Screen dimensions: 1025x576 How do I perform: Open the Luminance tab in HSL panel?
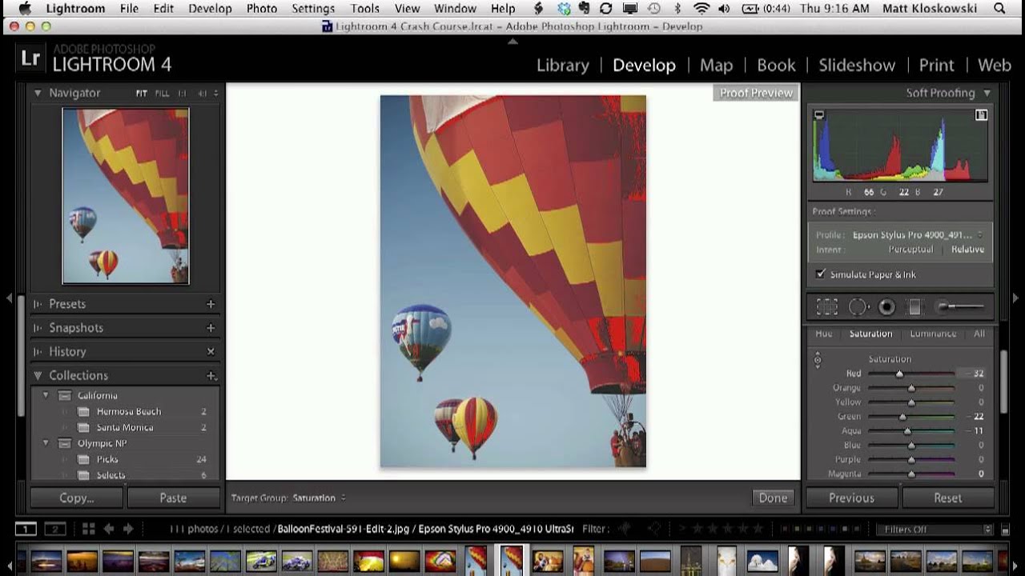coord(933,334)
